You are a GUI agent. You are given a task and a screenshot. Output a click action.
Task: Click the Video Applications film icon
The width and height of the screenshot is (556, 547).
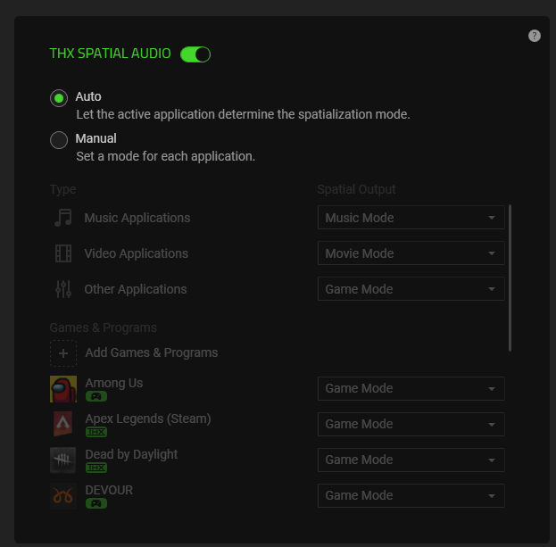tap(62, 253)
